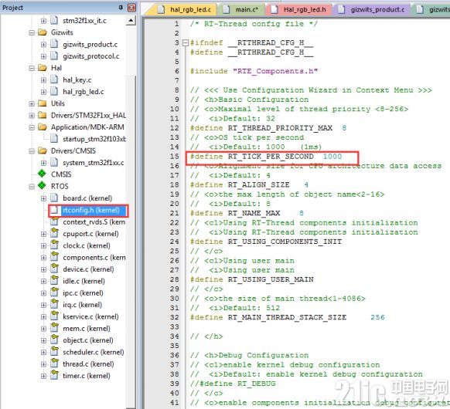Click the Hal folder icon

pos(43,68)
